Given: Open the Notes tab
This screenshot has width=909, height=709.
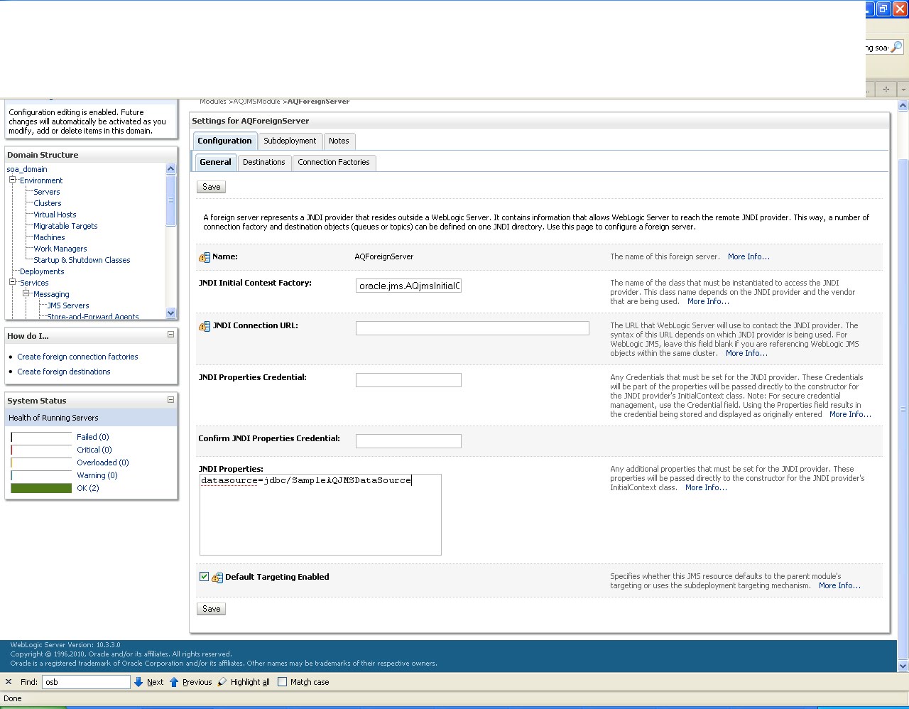Looking at the screenshot, I should click(339, 141).
